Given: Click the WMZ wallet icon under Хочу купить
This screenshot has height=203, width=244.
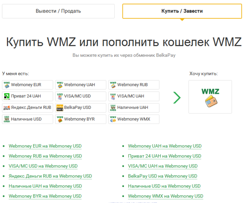Looking at the screenshot, I should click(211, 97).
